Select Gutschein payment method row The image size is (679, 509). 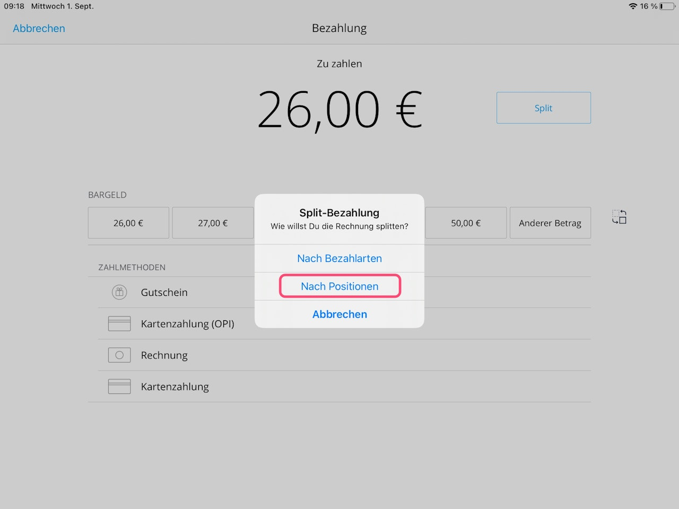click(164, 292)
